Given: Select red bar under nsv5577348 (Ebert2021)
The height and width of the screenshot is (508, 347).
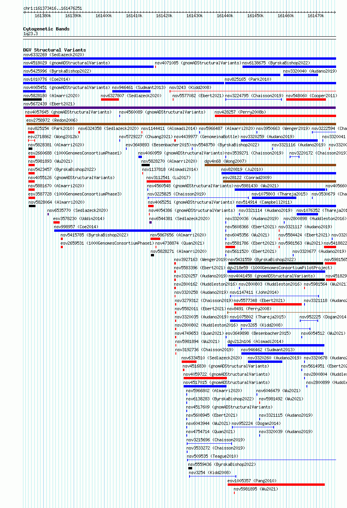Looking at the screenshot, I should [268, 304].
